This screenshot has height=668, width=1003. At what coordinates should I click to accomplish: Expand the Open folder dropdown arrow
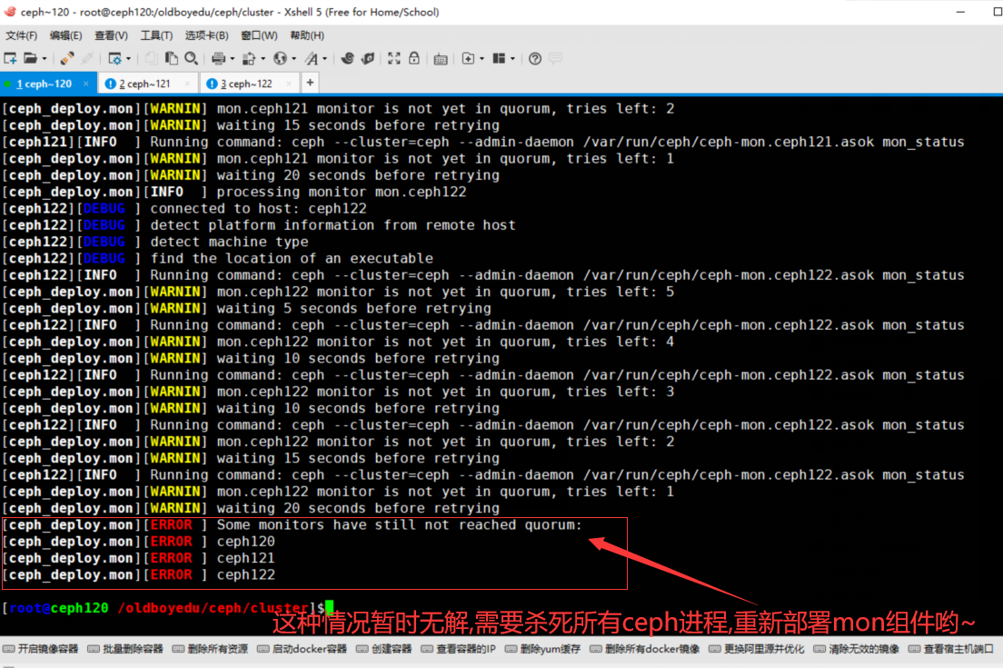pos(44,59)
